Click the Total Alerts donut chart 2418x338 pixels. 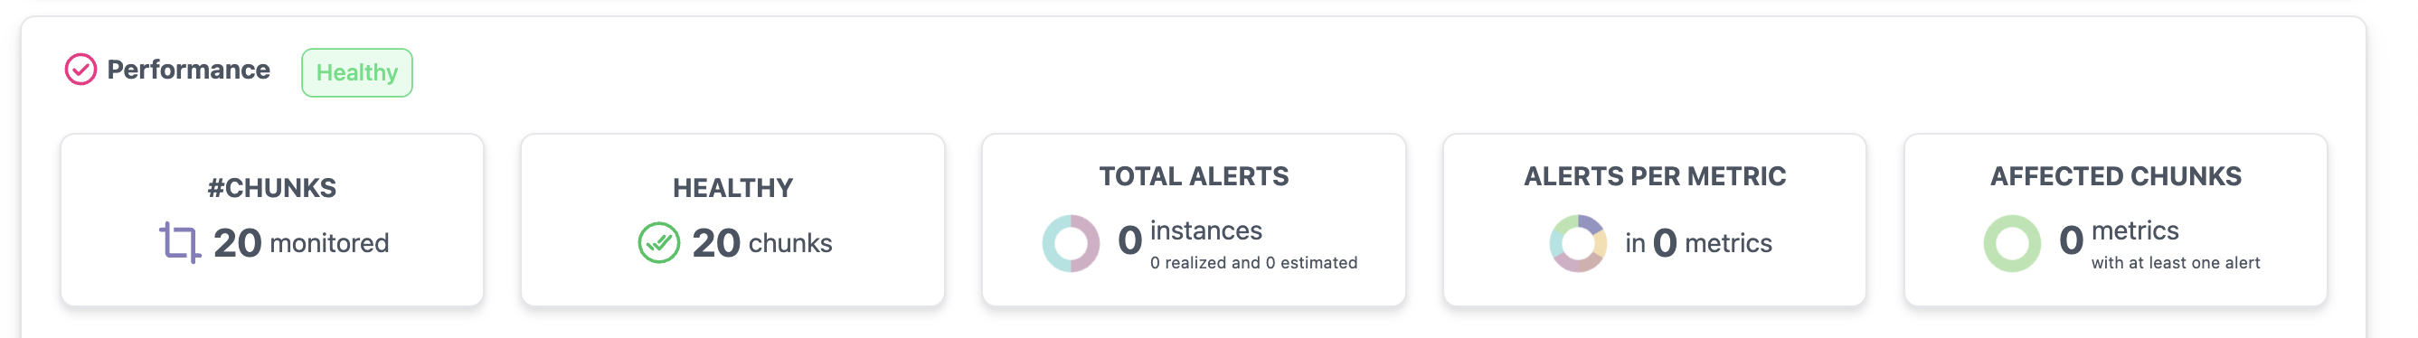coord(1071,243)
